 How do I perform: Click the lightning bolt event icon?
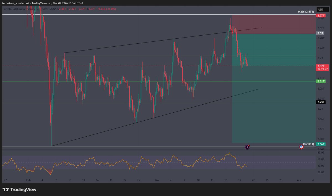tap(248, 147)
